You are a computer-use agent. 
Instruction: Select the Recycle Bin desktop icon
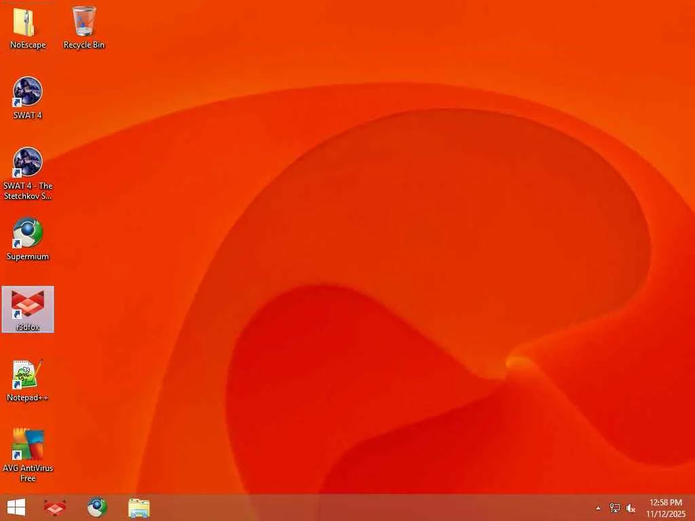point(83,27)
